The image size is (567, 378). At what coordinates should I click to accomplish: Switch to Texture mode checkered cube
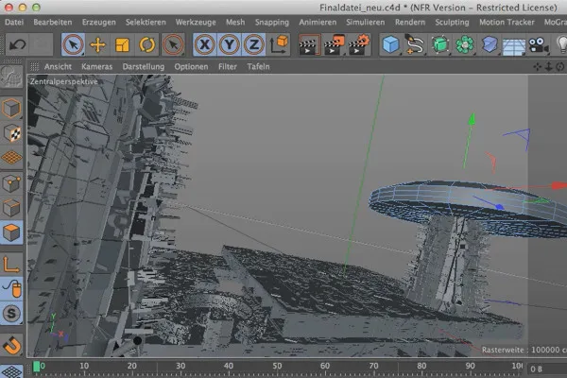[x=11, y=133]
